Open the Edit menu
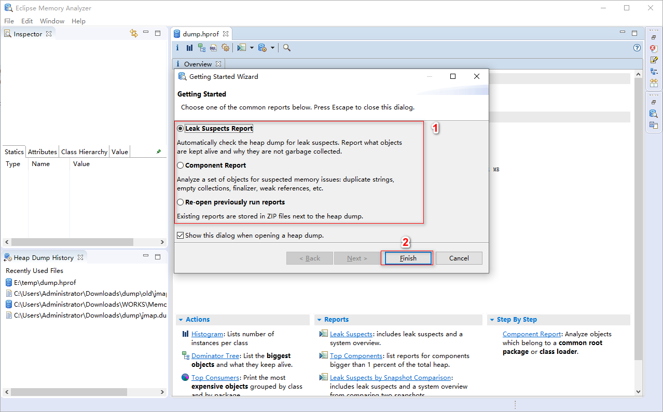The height and width of the screenshot is (412, 663). (x=27, y=21)
